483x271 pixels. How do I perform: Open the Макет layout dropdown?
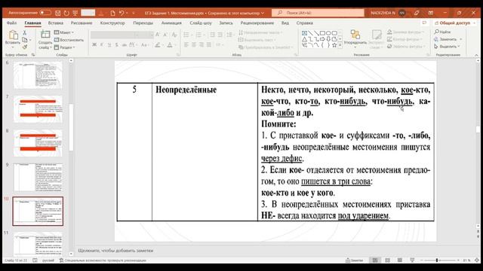[x=64, y=32]
